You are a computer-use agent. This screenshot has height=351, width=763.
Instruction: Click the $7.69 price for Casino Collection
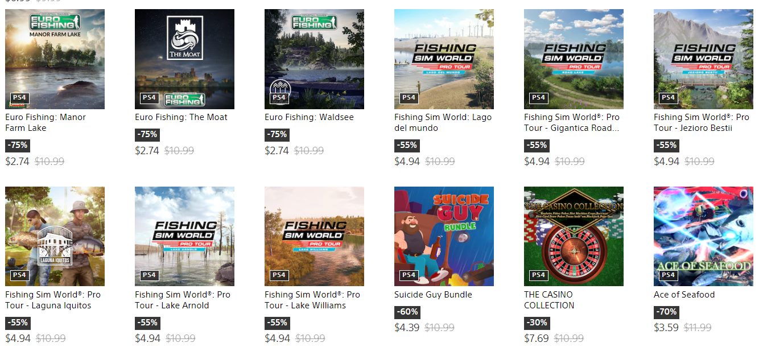[537, 338]
